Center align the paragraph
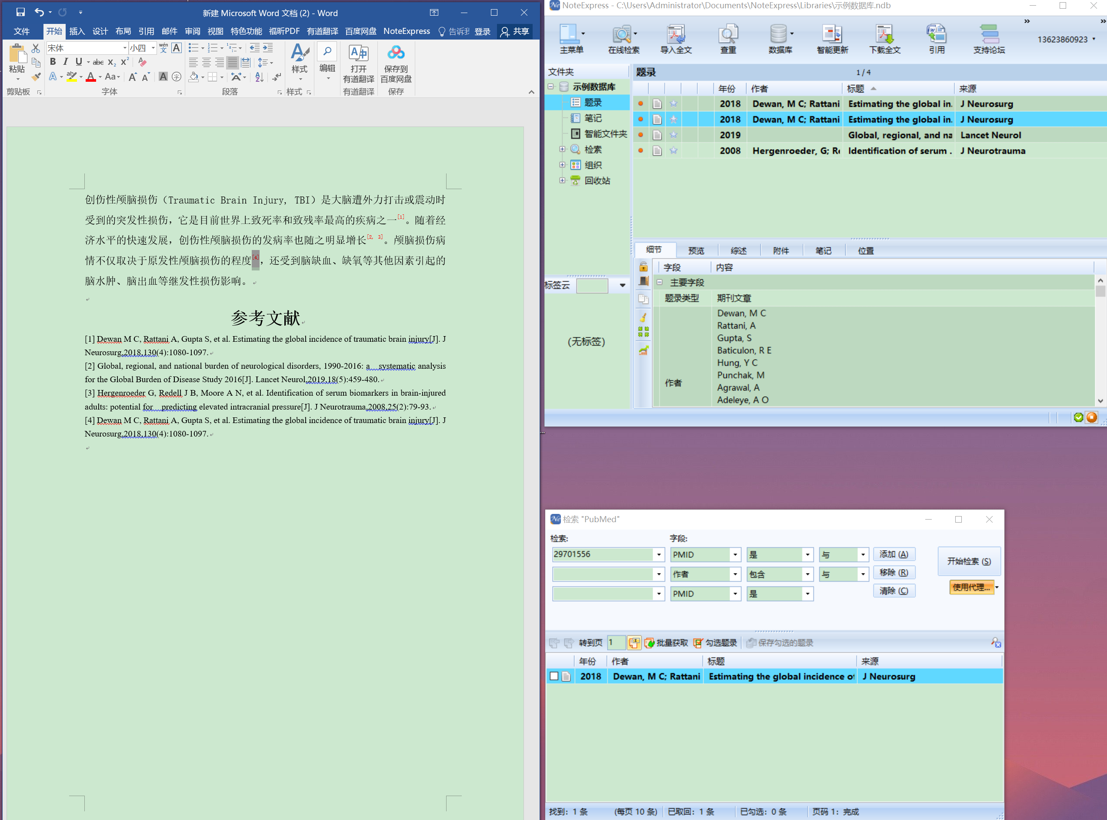 click(206, 63)
